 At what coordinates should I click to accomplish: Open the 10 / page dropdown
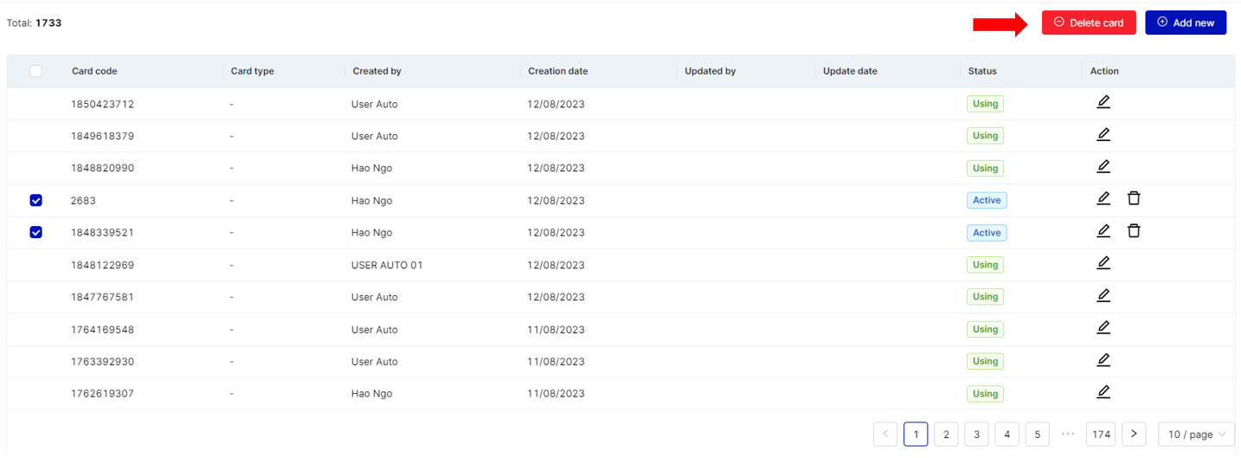pyautogui.click(x=1196, y=434)
